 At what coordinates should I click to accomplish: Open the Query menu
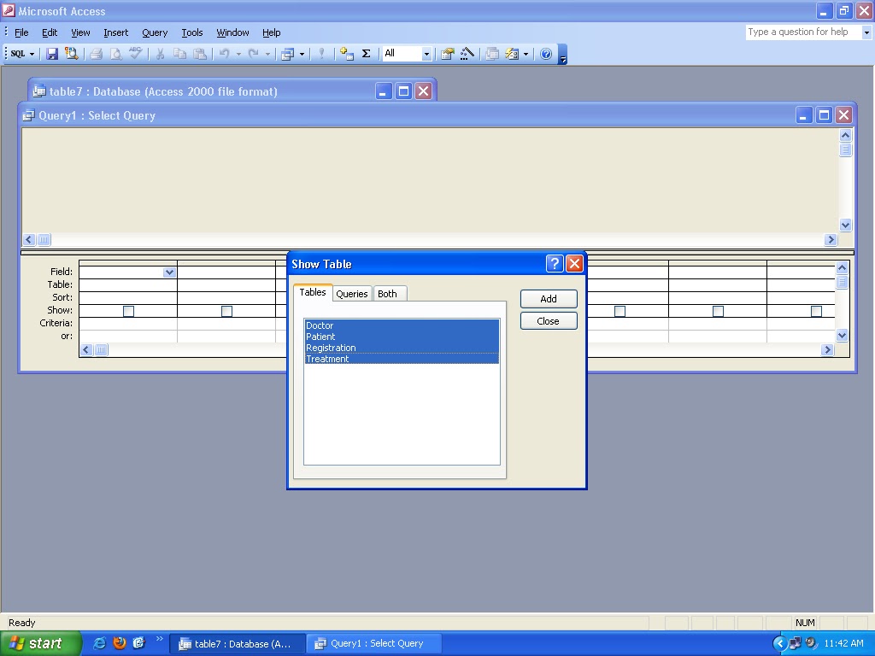155,32
